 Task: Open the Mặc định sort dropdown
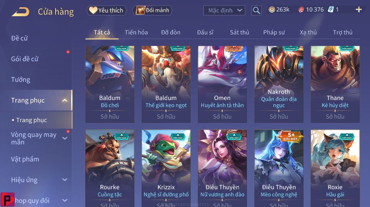224,10
